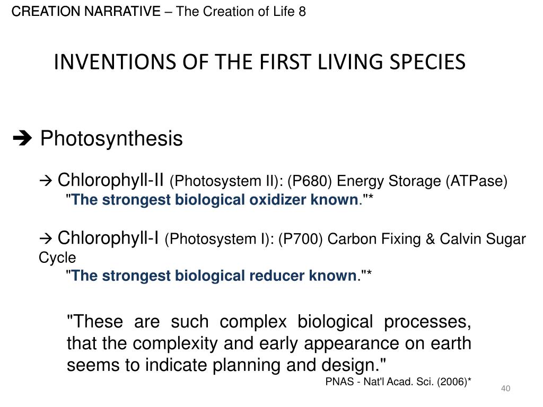
Task: Select the Photosynthesis heading
Action: point(111,138)
